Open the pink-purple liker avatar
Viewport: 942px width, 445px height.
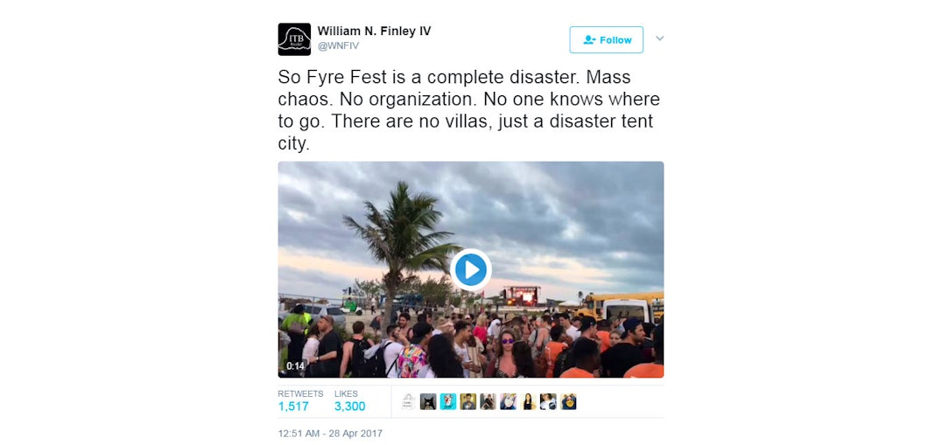point(509,402)
